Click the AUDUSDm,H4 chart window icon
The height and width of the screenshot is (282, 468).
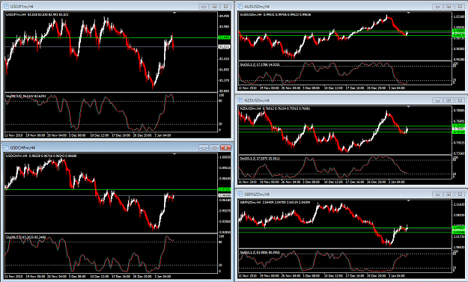(x=240, y=6)
